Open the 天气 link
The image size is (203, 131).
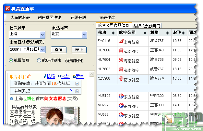pyautogui.click(x=80, y=76)
